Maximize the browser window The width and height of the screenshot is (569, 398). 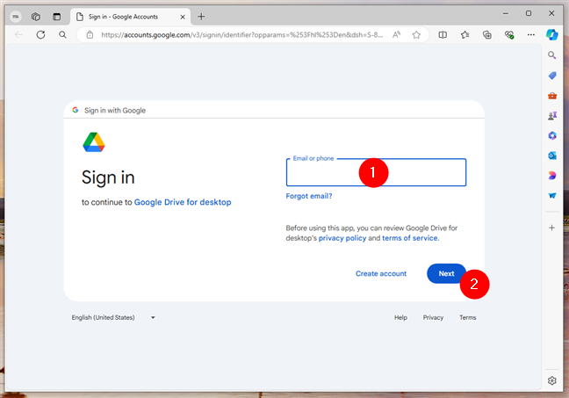coord(529,13)
